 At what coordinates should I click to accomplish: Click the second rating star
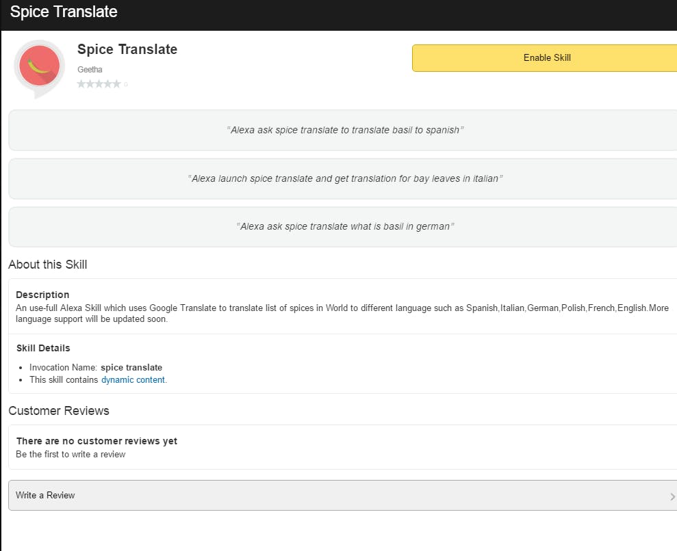coord(90,84)
